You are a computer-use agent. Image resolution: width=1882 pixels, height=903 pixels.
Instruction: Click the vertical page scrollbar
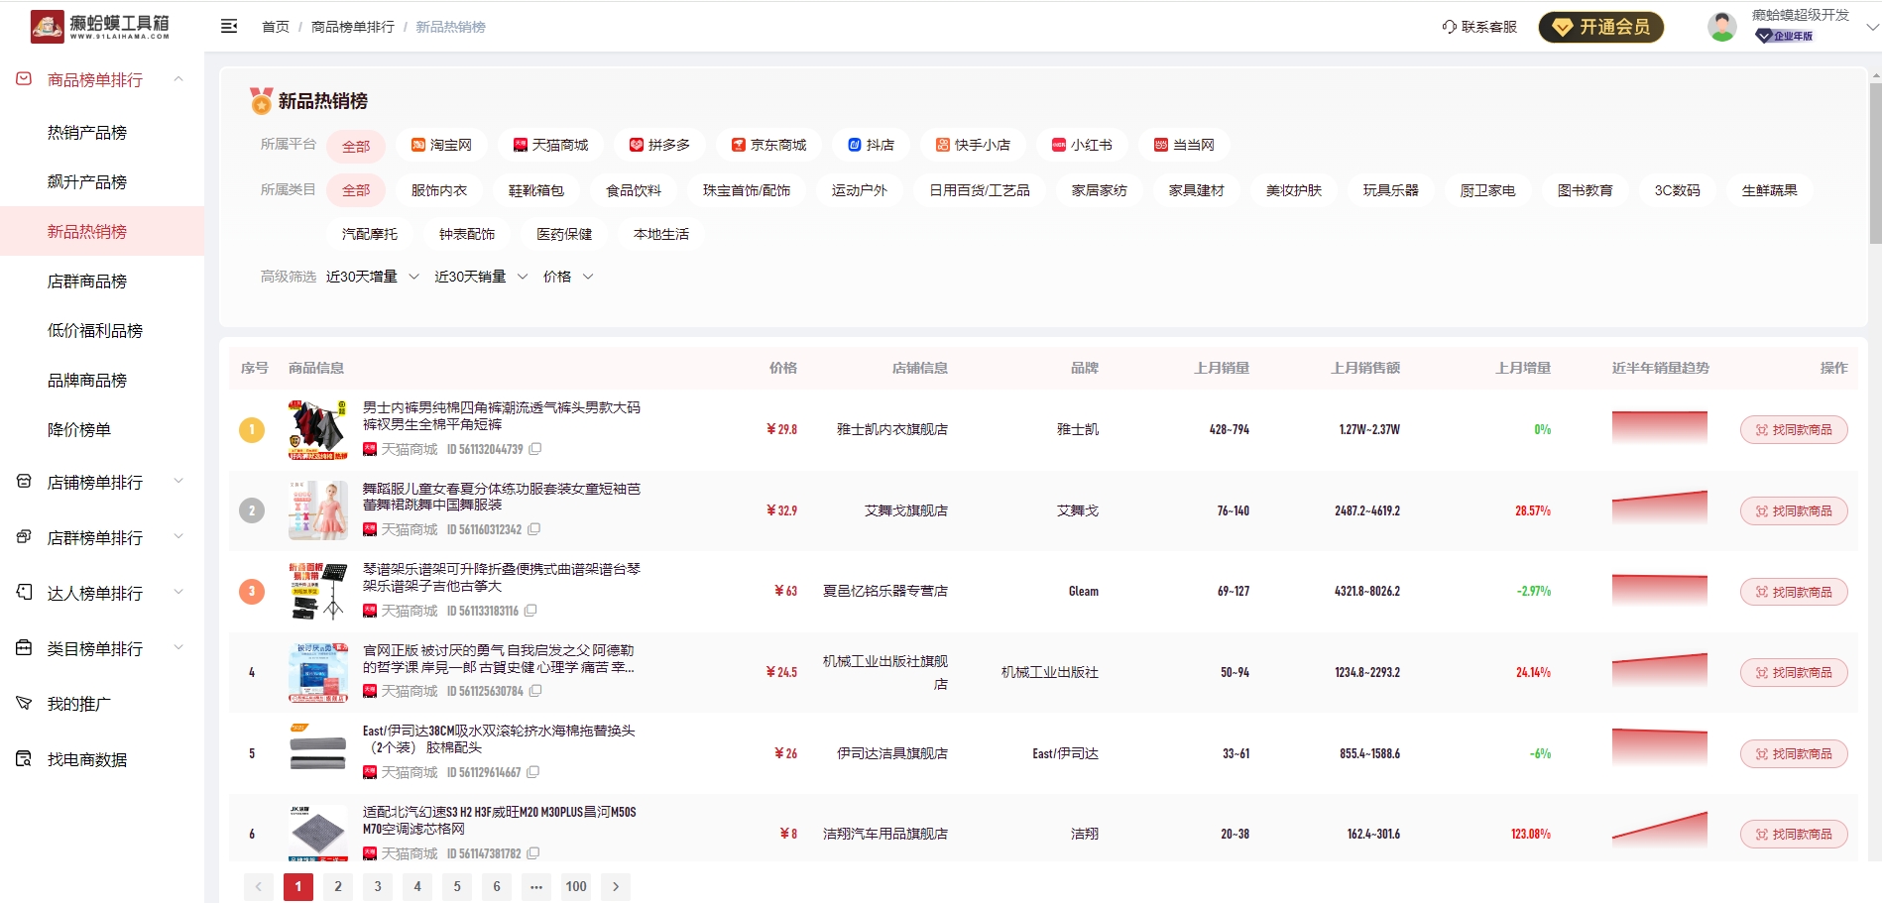[x=1875, y=162]
